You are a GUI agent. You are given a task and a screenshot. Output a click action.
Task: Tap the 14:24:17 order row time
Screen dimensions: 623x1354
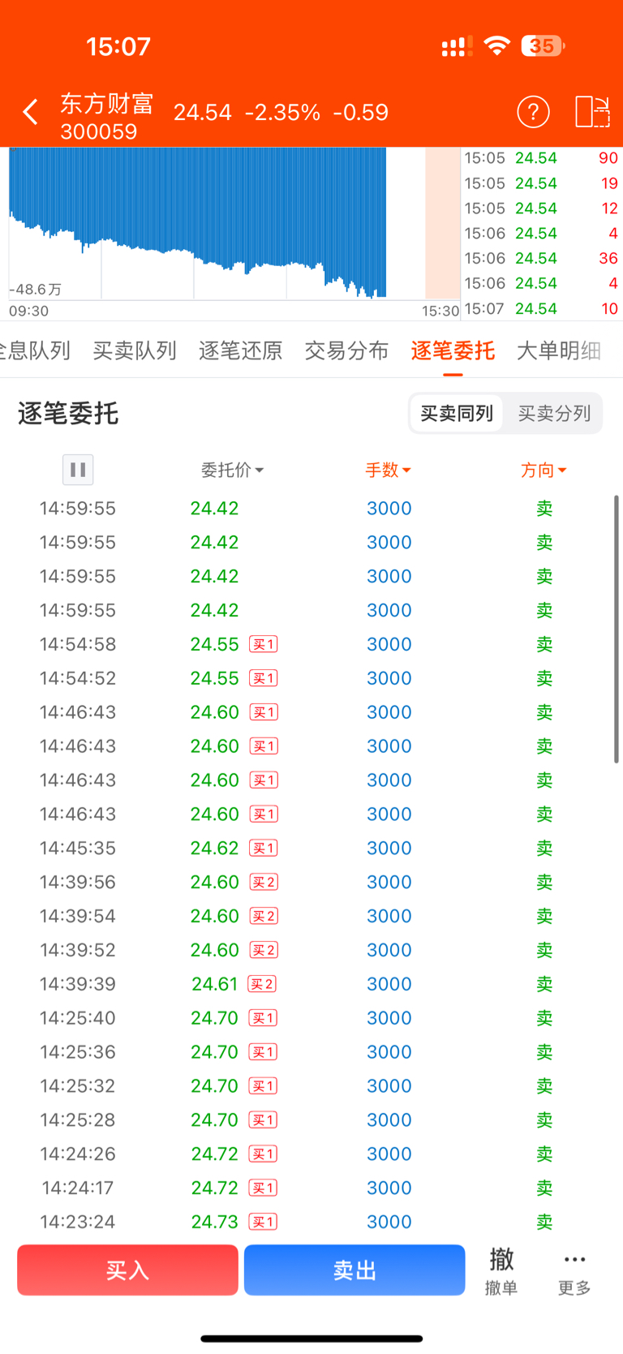coord(78,1188)
